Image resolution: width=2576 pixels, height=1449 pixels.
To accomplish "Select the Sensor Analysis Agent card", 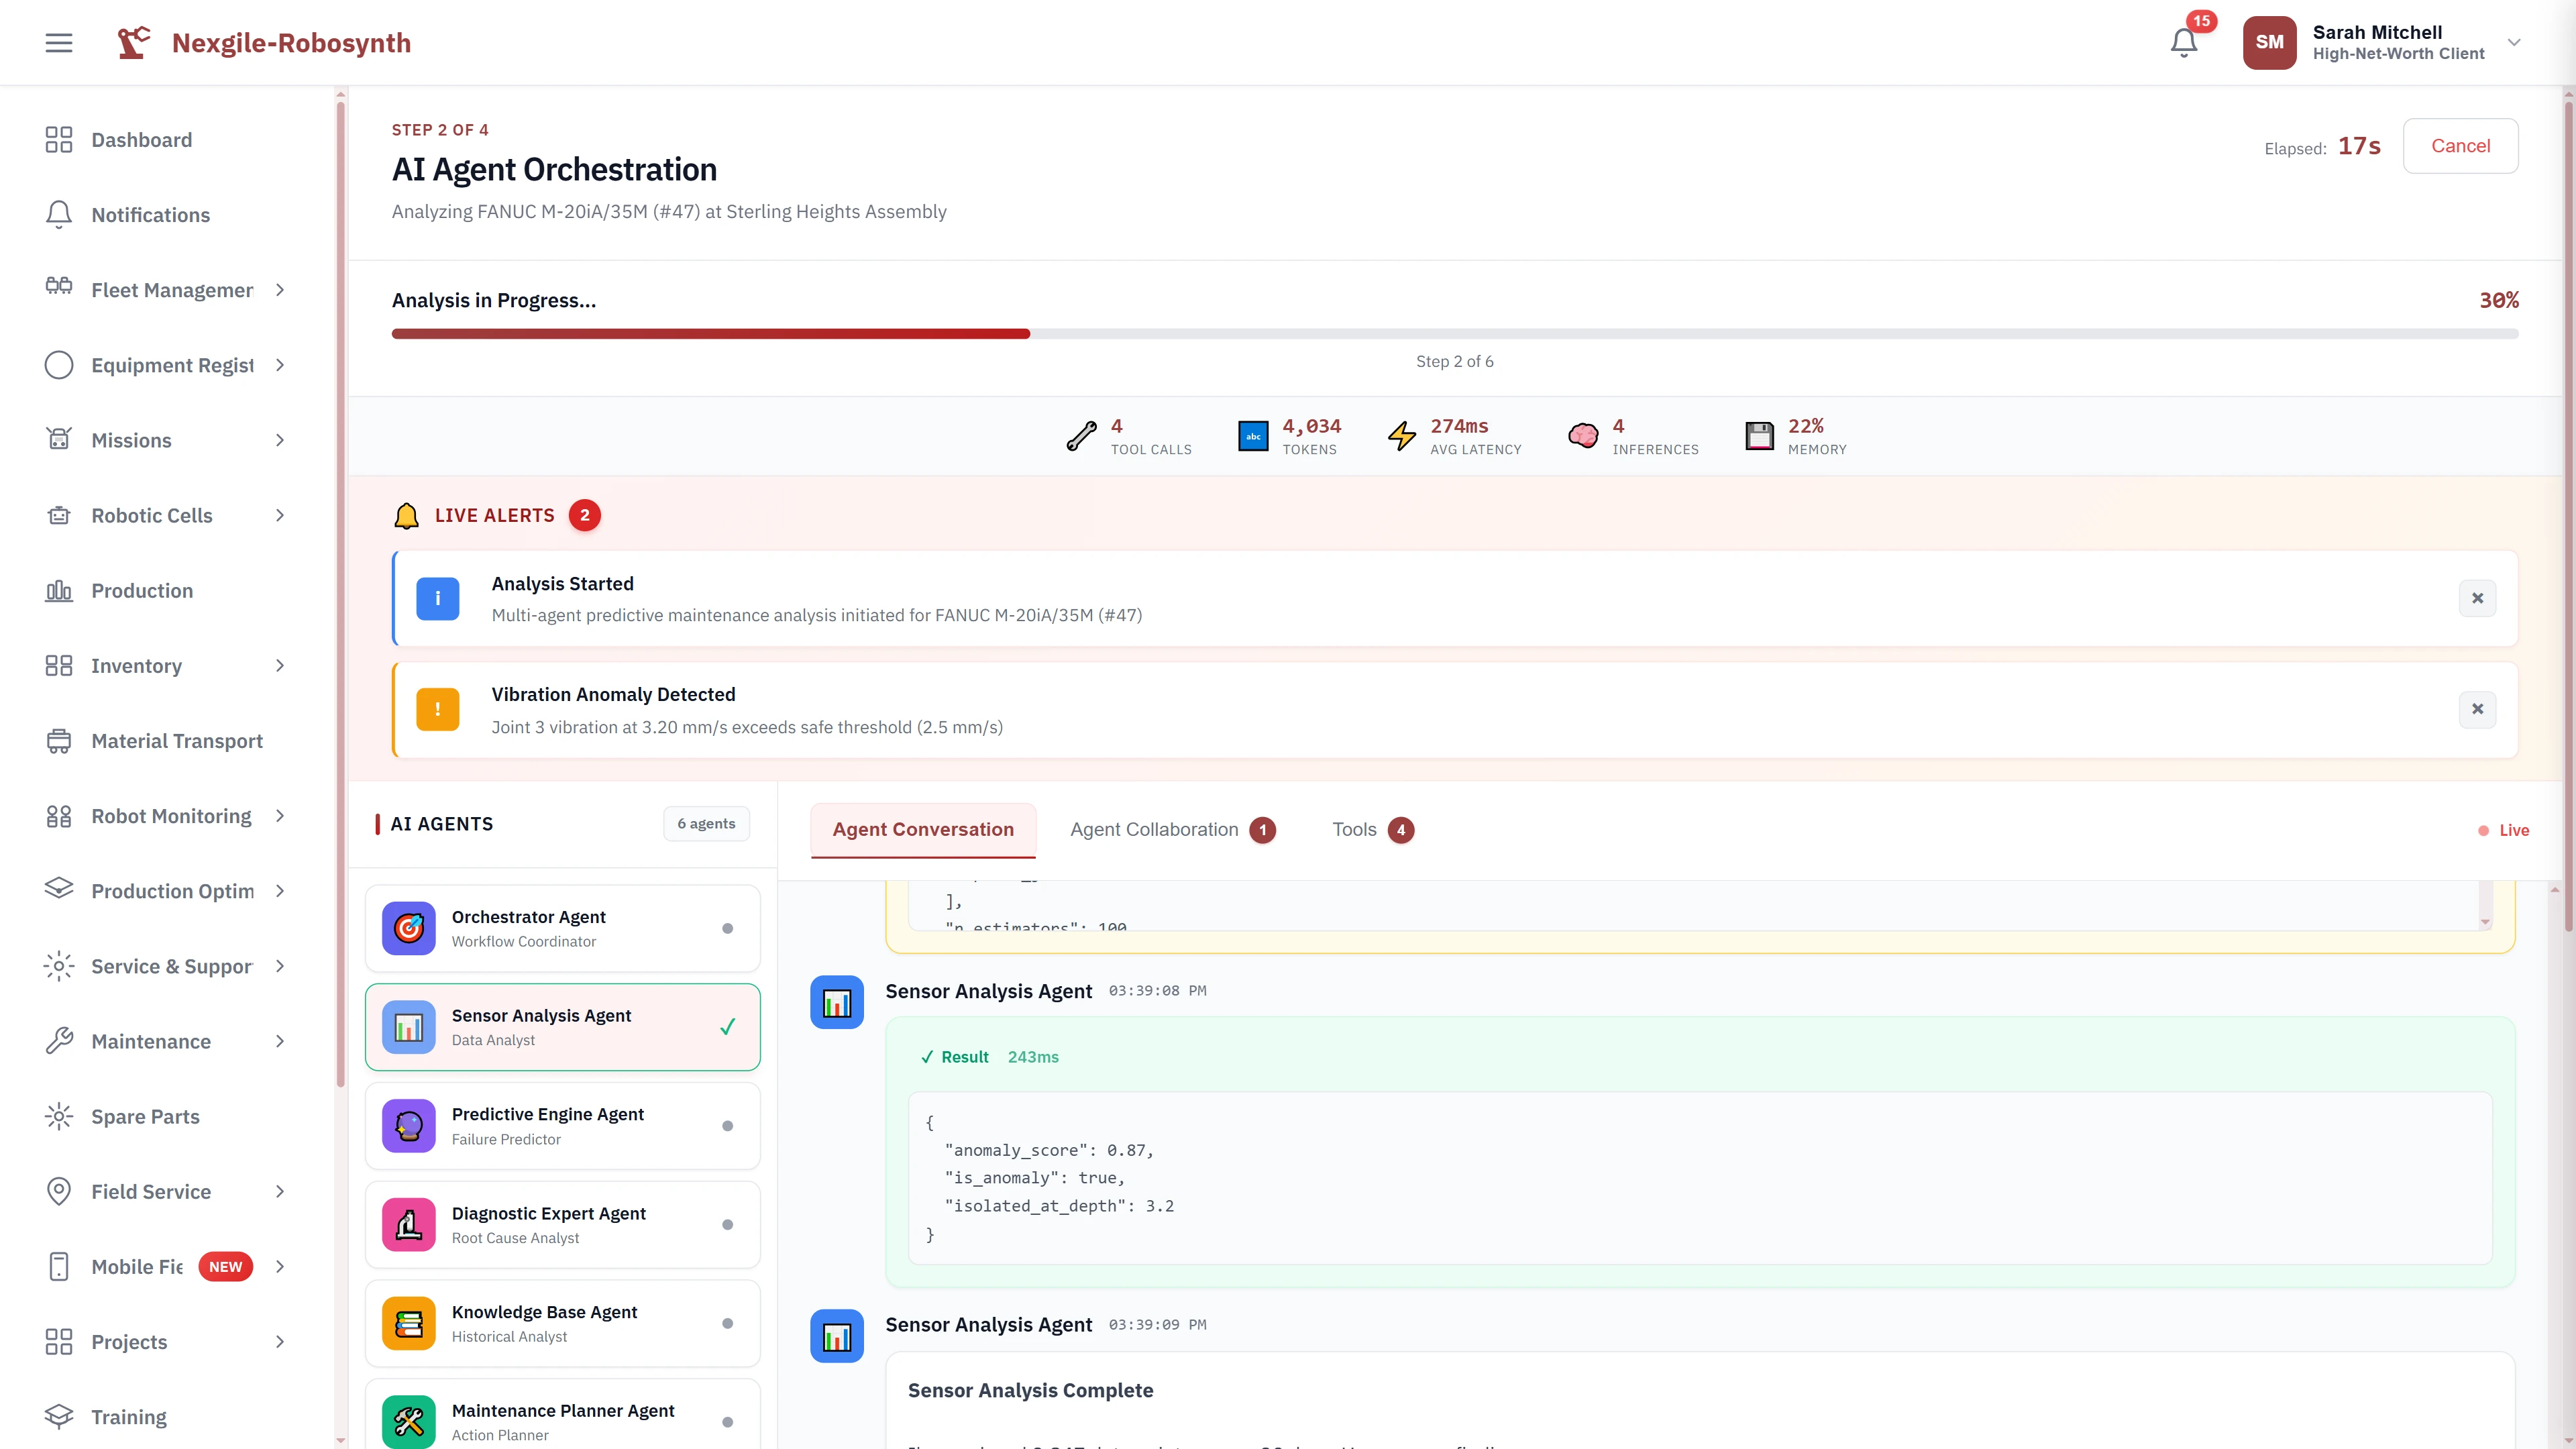I will tap(563, 1026).
